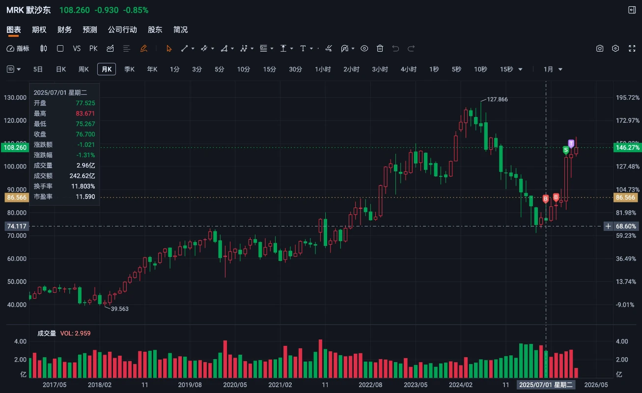Take a chart screenshot with camera icon

point(600,49)
